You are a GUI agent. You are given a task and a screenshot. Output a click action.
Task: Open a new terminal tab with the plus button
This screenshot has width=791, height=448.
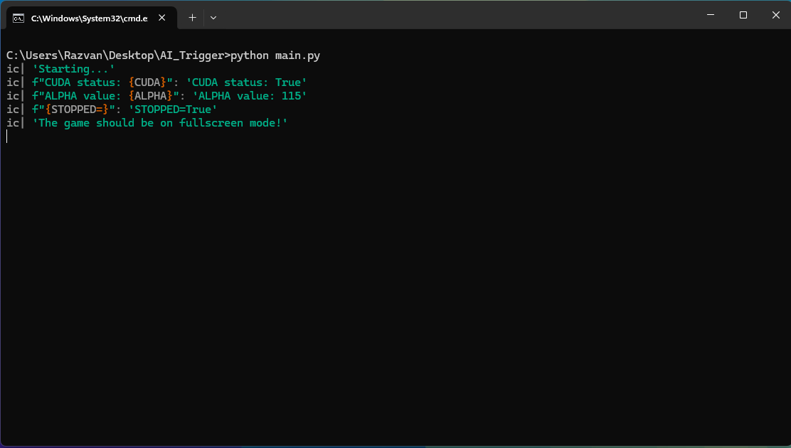coord(191,17)
